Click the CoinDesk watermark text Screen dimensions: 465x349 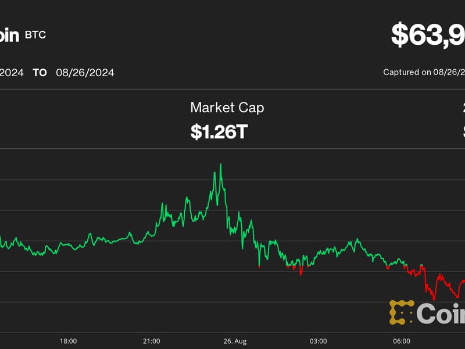point(441,314)
